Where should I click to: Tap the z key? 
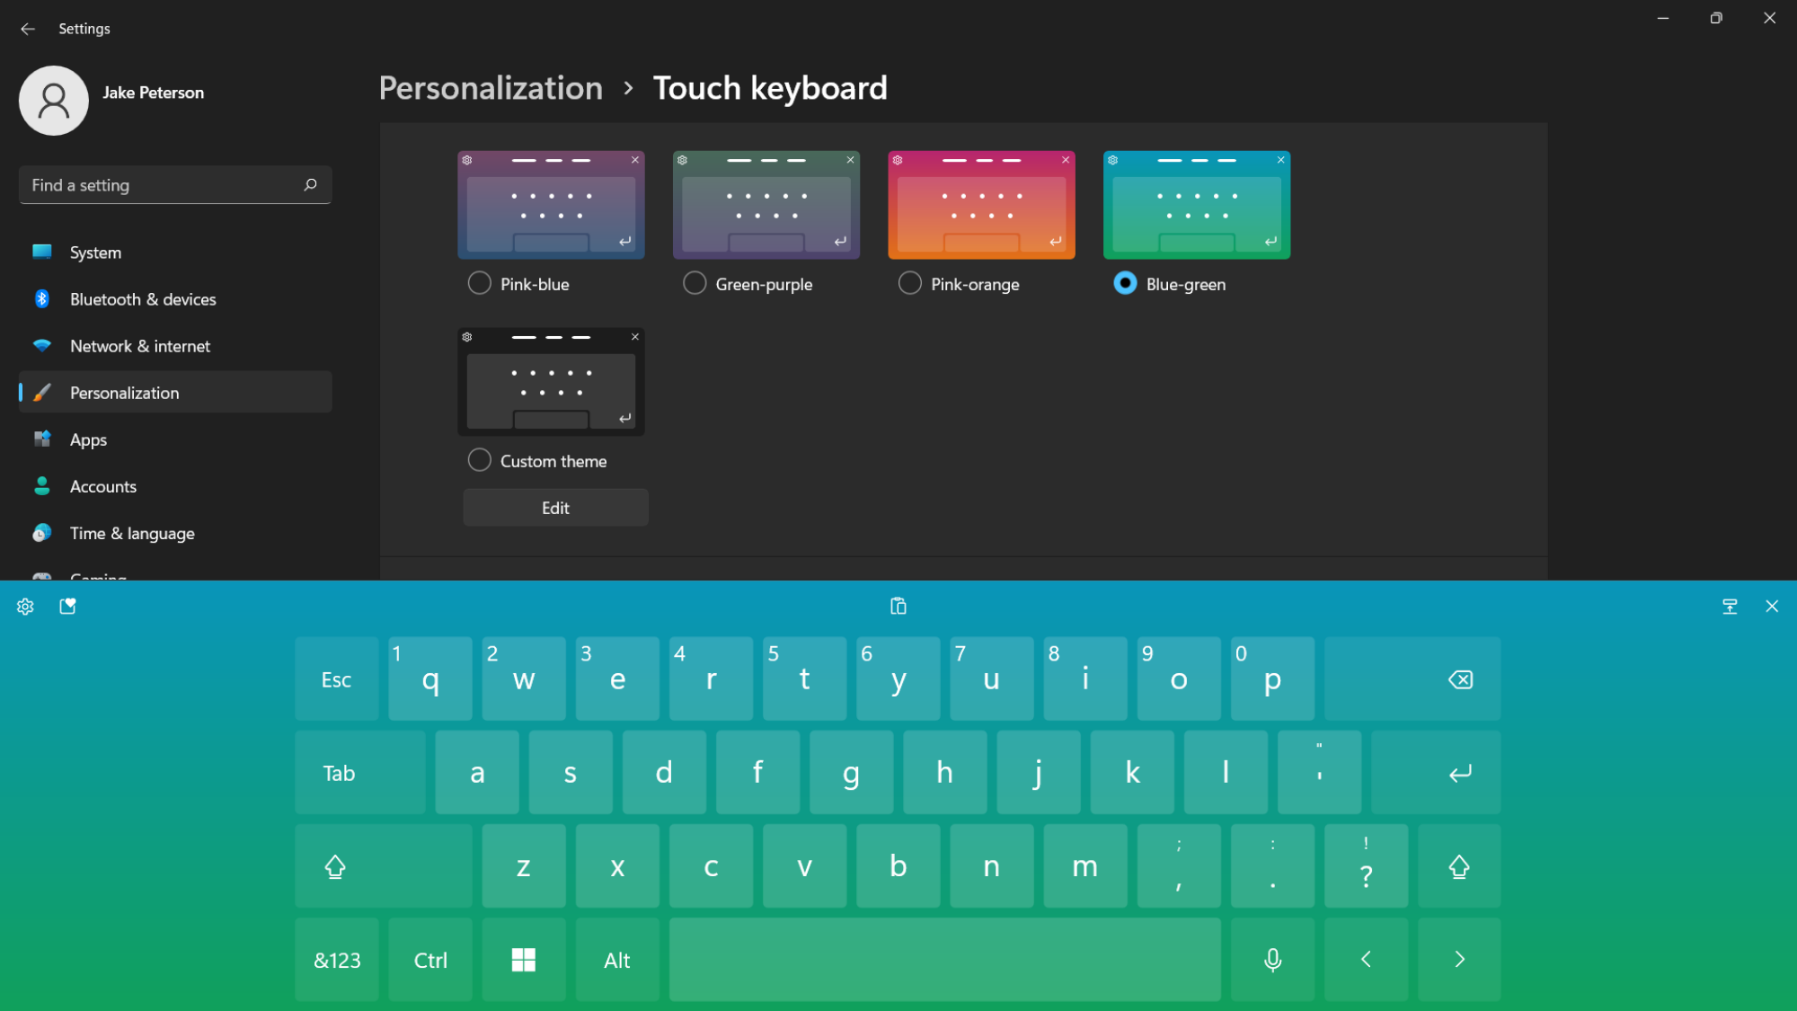524,866
